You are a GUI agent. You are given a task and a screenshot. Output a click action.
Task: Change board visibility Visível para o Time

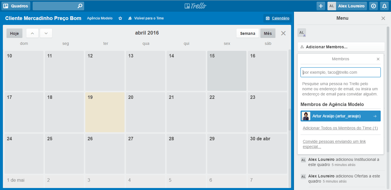click(146, 18)
